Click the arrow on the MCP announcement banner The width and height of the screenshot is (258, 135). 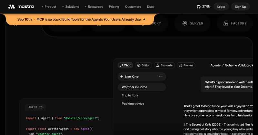144,19
